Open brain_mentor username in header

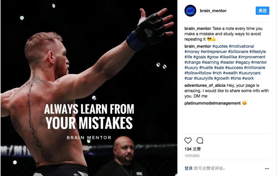pos(213,11)
